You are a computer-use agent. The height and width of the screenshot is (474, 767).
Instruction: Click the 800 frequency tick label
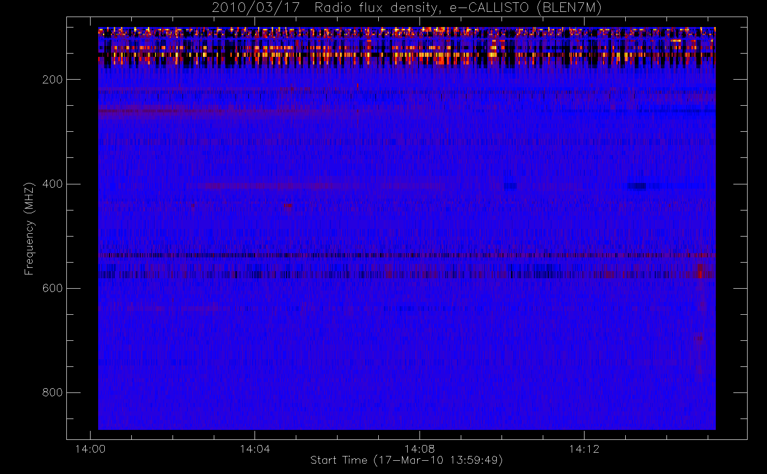52,392
